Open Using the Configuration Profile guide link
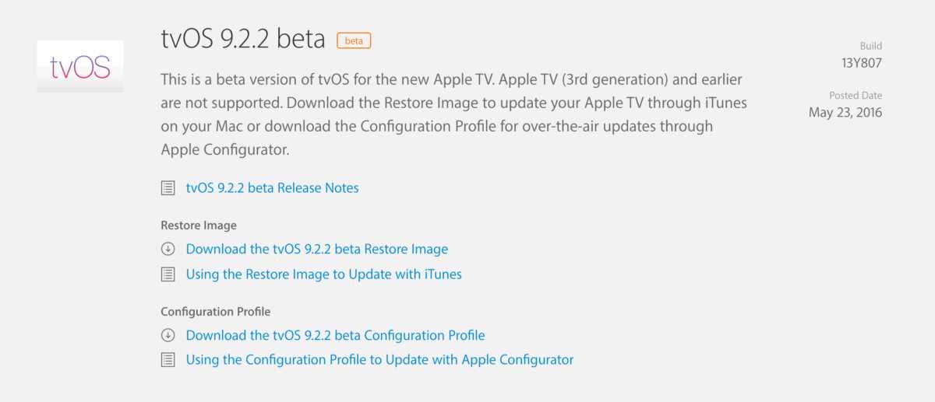The height and width of the screenshot is (402, 935). [x=379, y=360]
